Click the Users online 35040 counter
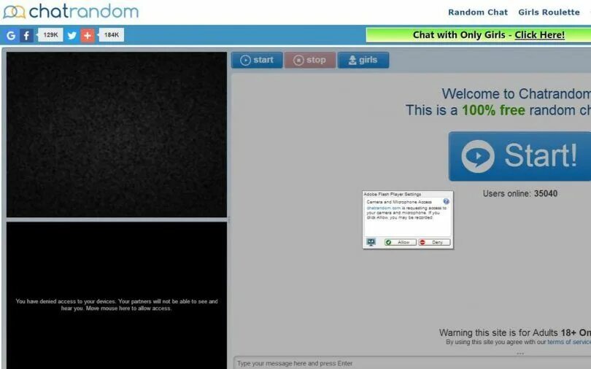591x369 pixels. pyautogui.click(x=519, y=193)
